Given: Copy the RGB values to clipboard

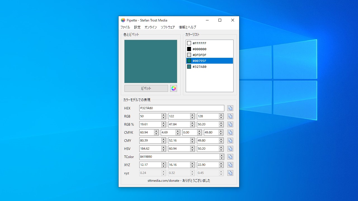Looking at the screenshot, I should click(x=230, y=116).
